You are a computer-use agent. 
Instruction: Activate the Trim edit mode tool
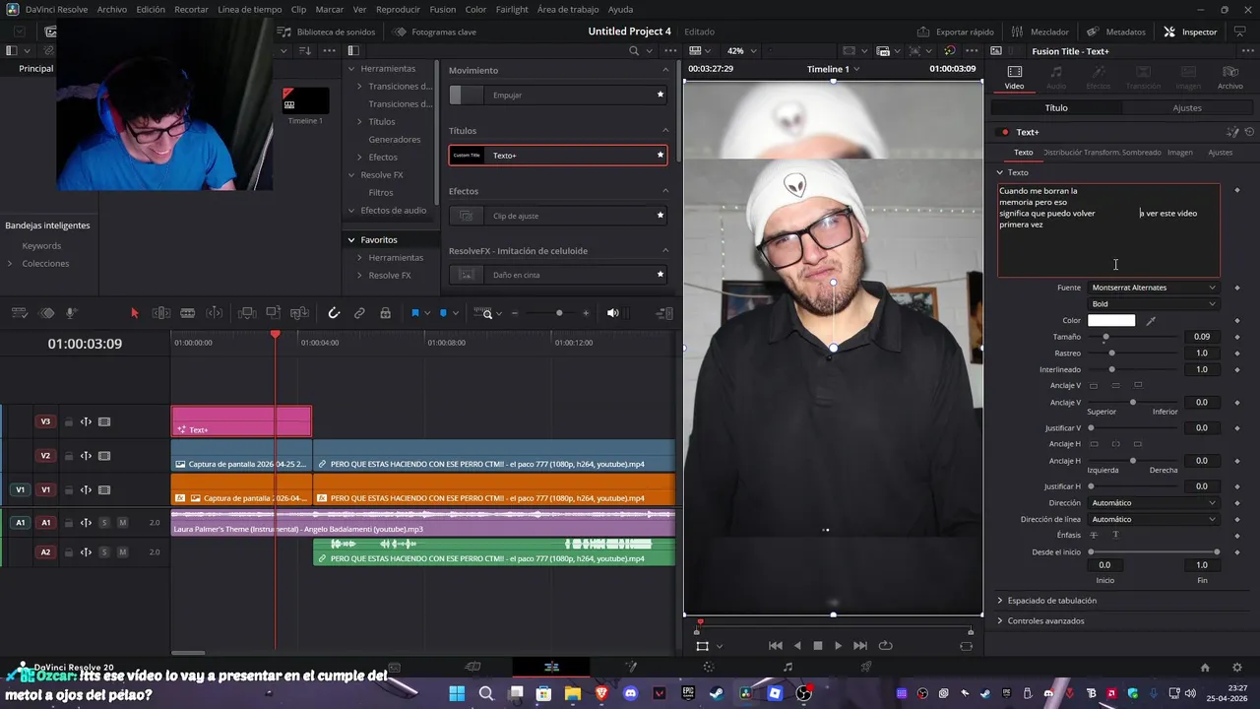pos(161,313)
